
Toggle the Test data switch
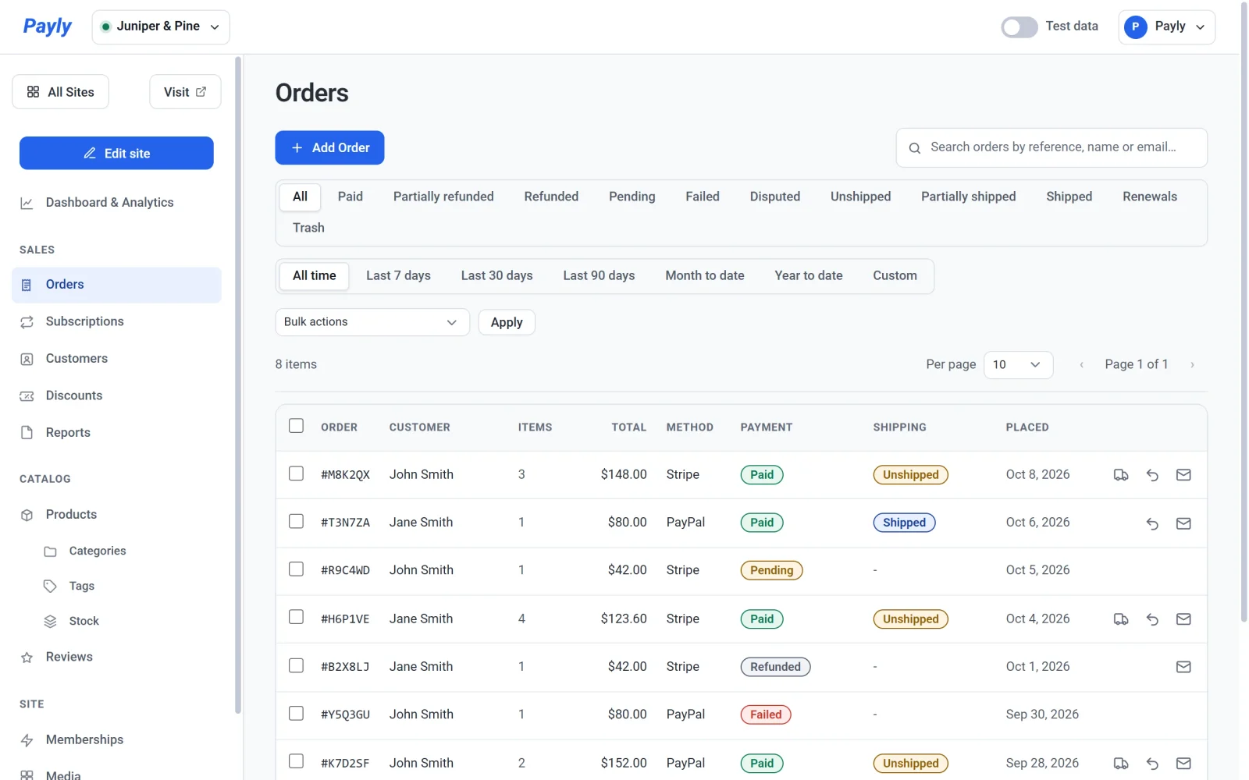(1019, 27)
